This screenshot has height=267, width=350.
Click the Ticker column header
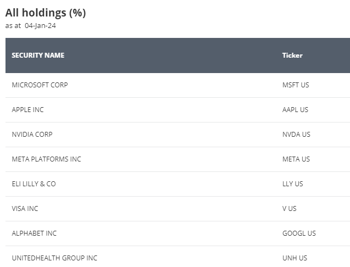pyautogui.click(x=292, y=55)
